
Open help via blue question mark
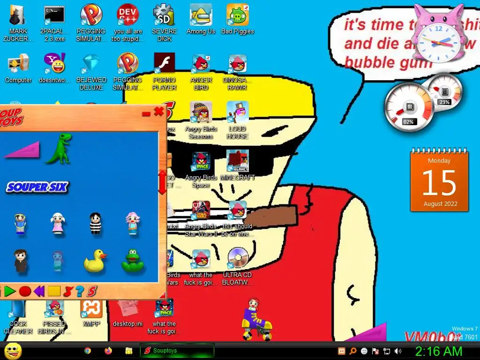click(x=80, y=291)
